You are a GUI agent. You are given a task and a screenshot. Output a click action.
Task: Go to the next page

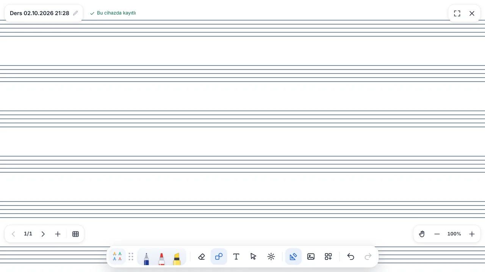[x=43, y=234]
